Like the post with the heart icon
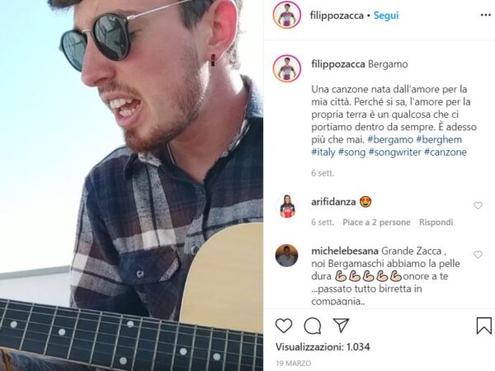The image size is (495, 371). click(x=284, y=326)
